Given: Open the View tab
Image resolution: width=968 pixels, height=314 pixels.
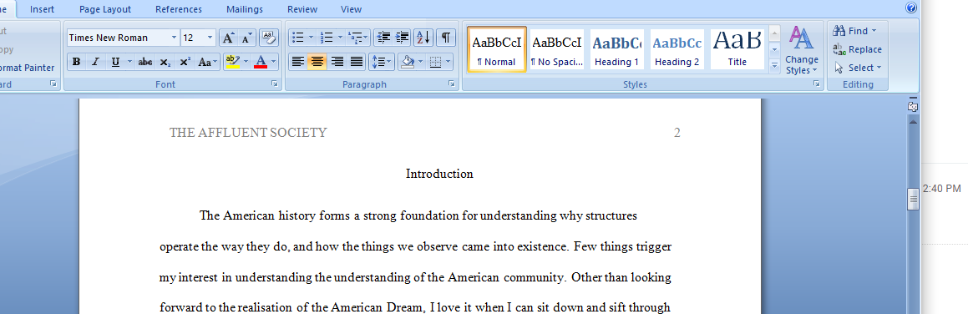Looking at the screenshot, I should click(x=352, y=9).
